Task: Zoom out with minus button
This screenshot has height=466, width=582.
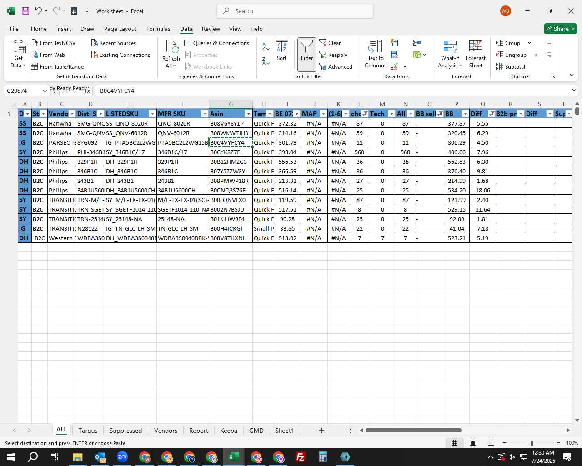Action: coord(504,443)
